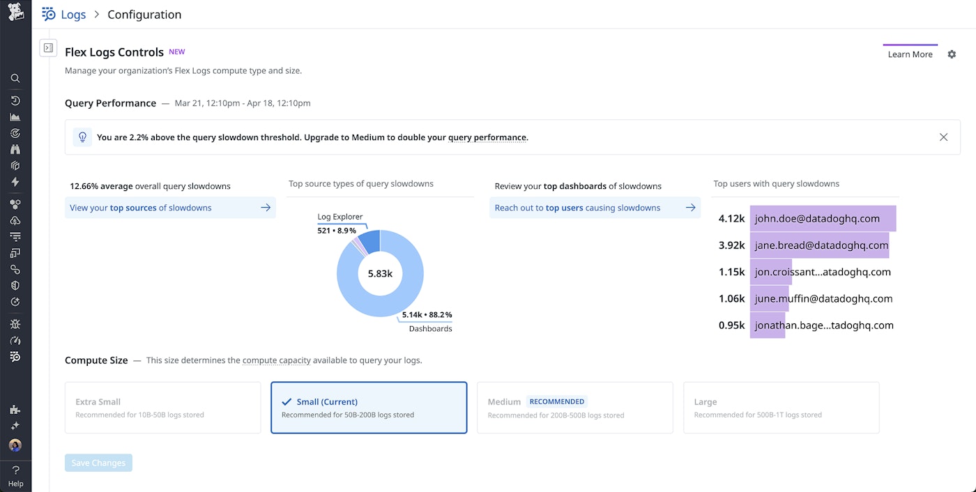This screenshot has height=492, width=976.
Task: Open the chain link icon in sidebar
Action: click(x=15, y=270)
